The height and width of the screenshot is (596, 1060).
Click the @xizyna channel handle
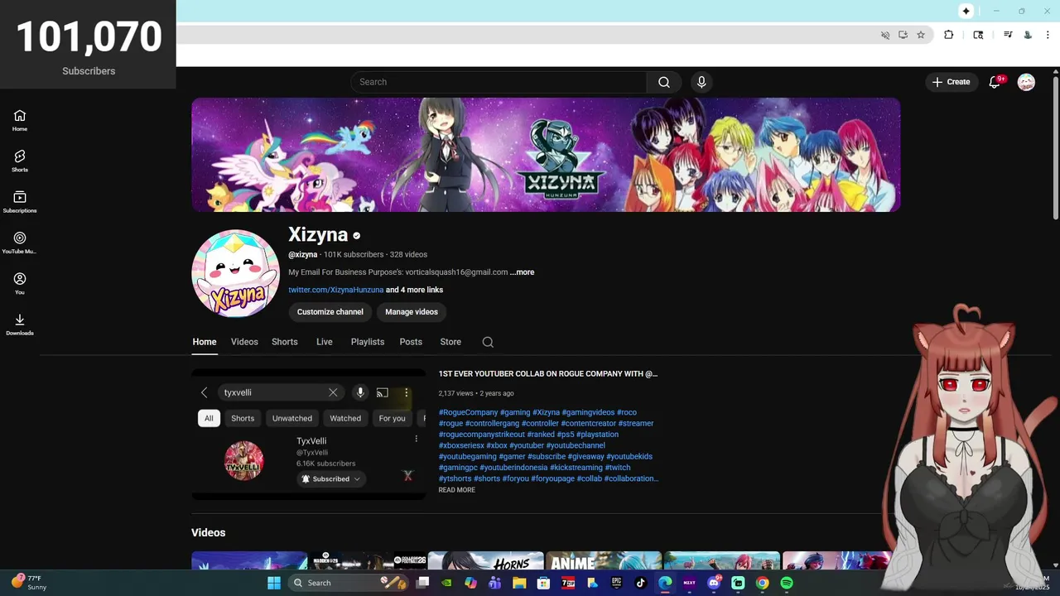[x=302, y=255]
